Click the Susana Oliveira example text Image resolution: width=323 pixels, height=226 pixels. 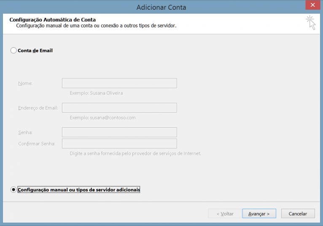point(96,93)
